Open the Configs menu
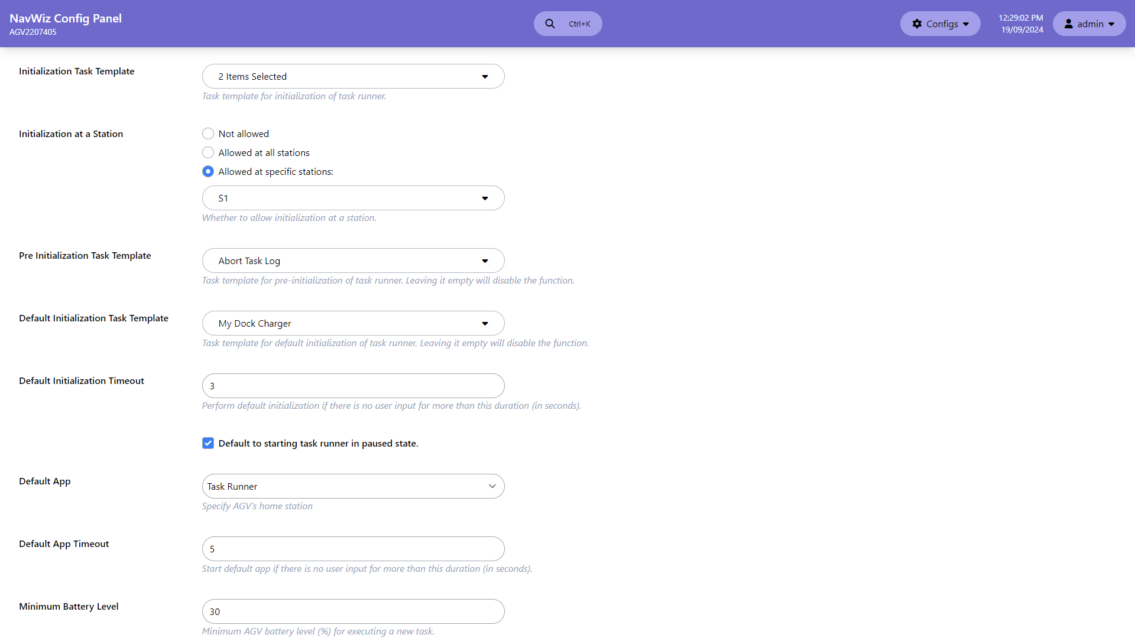Screen dimensions: 1135x638 tap(940, 24)
